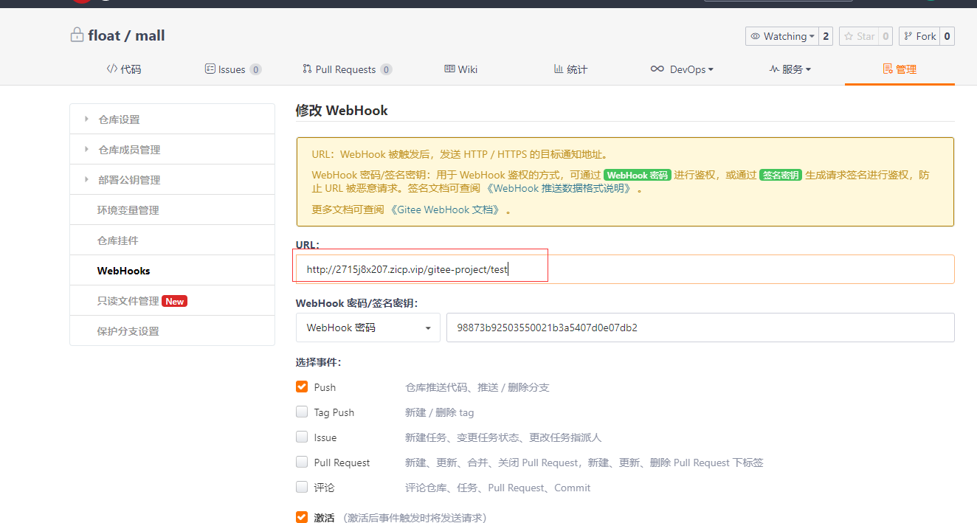Click the fork icon on Fork button
Viewport: 977px width, 523px height.
pyautogui.click(x=908, y=36)
